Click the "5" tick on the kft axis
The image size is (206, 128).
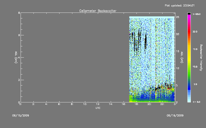(x=177, y=85)
